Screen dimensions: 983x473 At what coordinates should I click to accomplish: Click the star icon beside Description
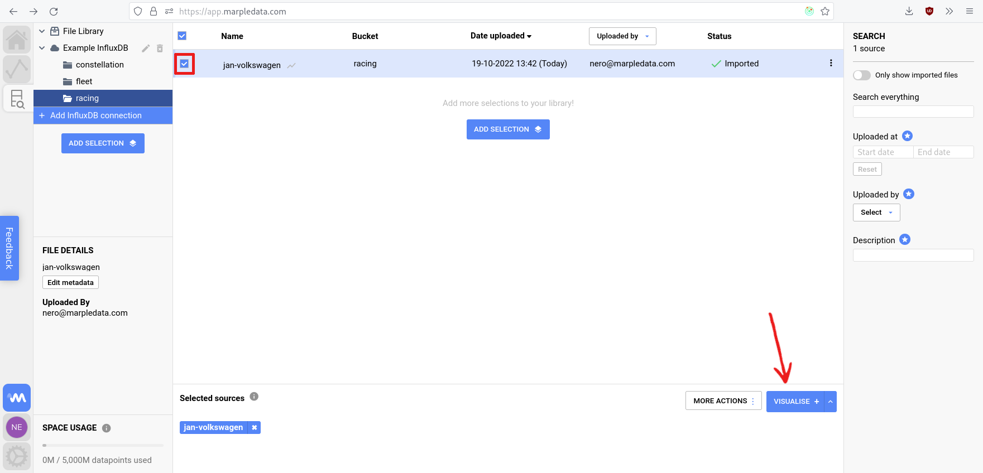905,239
